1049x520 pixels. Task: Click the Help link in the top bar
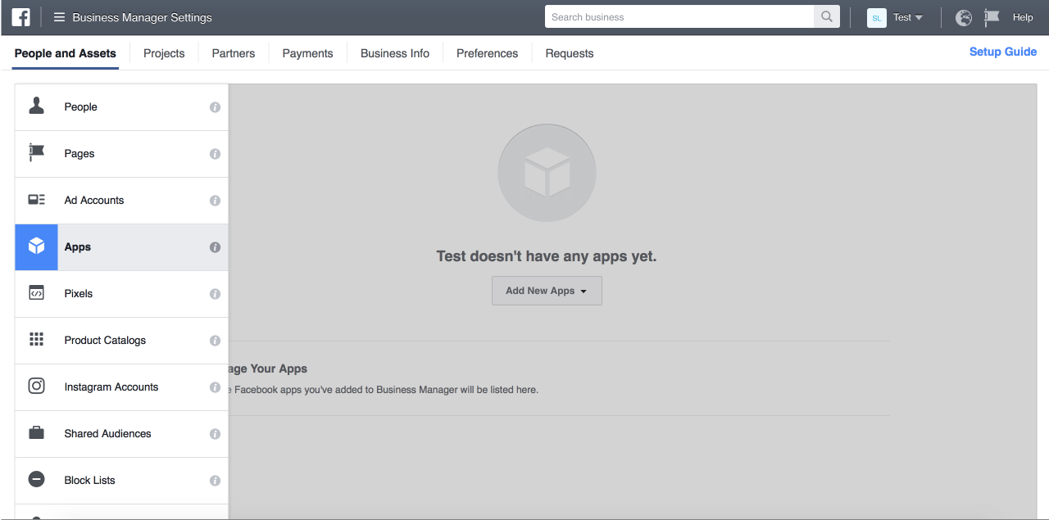pyautogui.click(x=1023, y=16)
